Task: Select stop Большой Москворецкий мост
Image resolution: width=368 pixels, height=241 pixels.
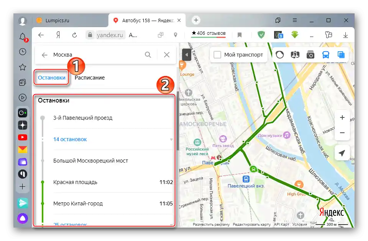Action: click(x=90, y=161)
